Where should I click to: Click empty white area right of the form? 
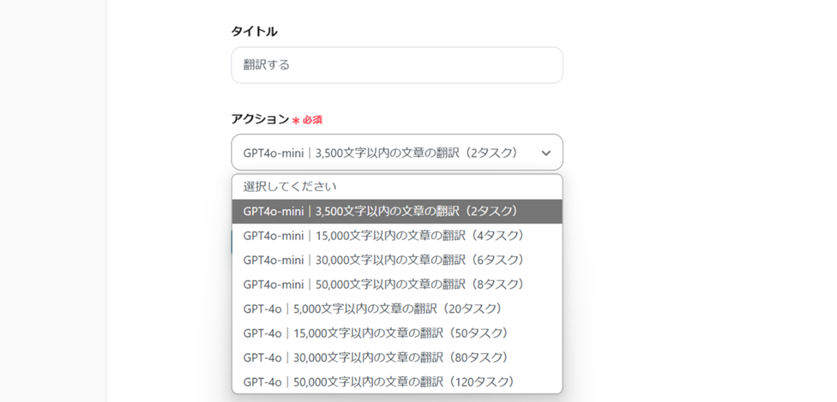tap(696, 209)
